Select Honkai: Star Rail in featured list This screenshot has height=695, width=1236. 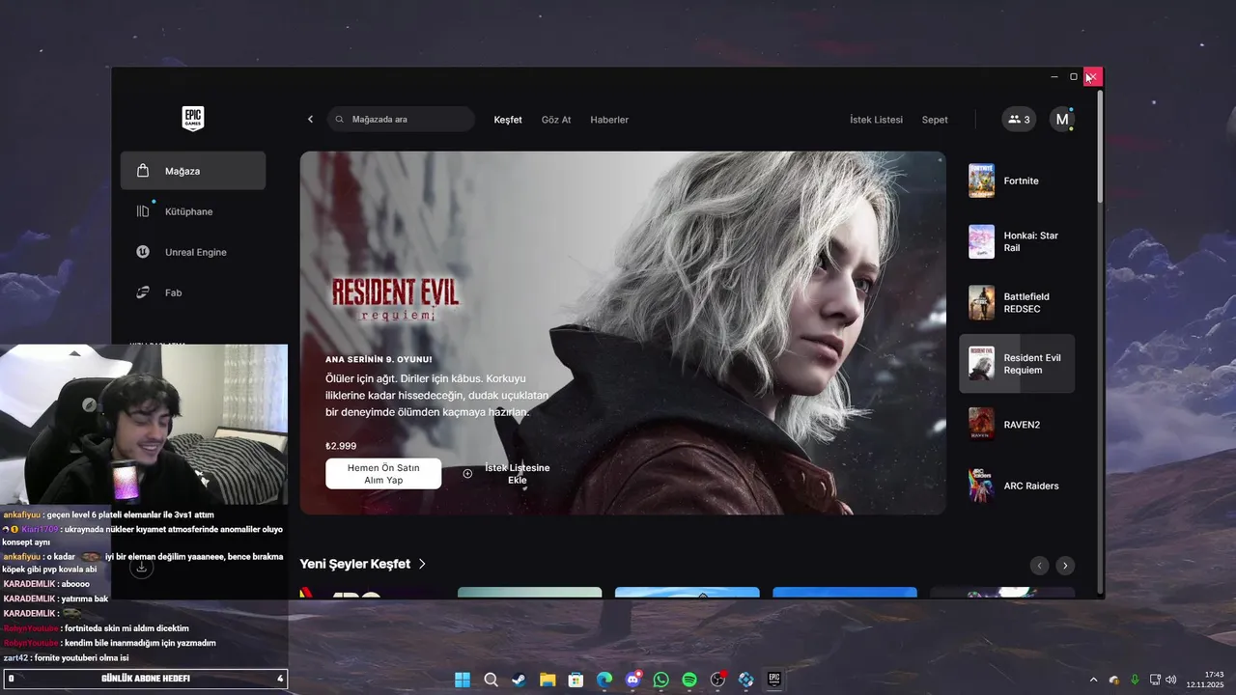(1017, 241)
